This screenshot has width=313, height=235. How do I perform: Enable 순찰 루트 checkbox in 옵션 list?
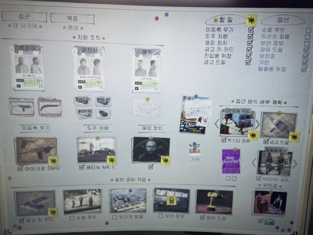308,31
